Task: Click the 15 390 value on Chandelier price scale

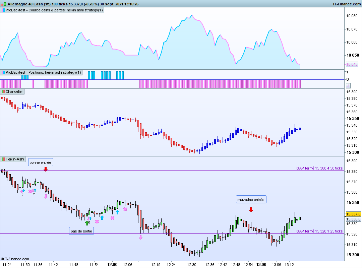Action: (352, 92)
